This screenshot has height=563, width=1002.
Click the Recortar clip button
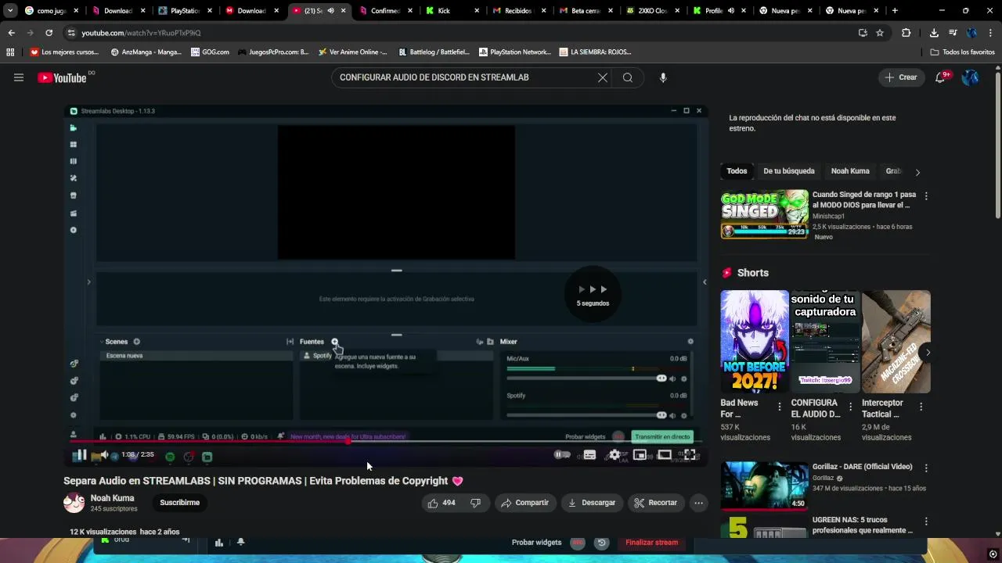[656, 503]
